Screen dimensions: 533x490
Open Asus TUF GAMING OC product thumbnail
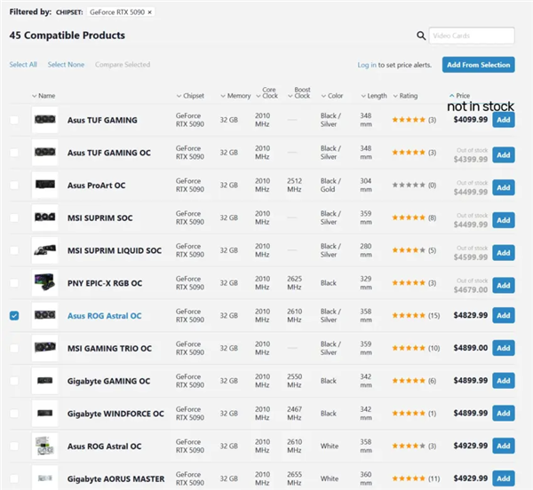click(45, 152)
